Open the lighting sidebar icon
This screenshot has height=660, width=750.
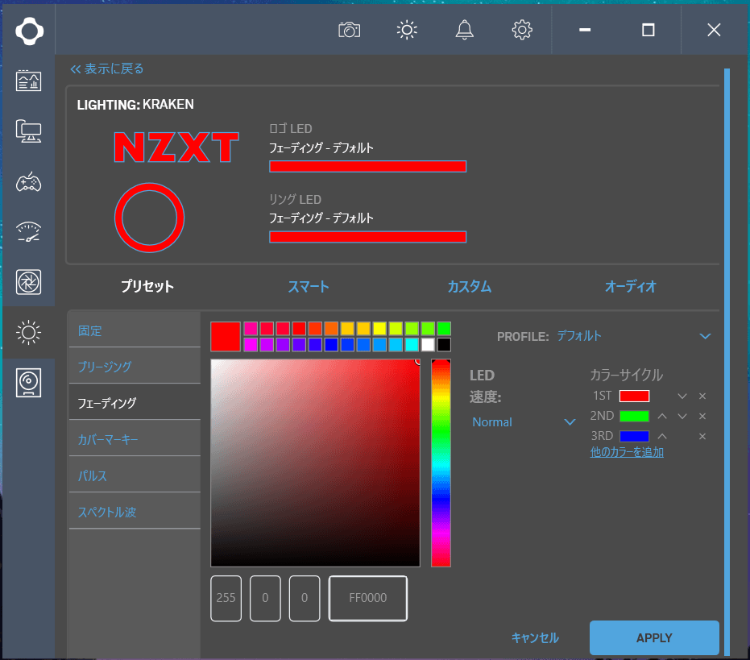pos(29,332)
